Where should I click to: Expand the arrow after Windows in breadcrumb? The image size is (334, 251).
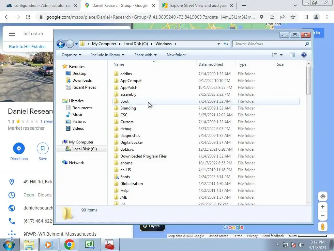[x=175, y=44]
